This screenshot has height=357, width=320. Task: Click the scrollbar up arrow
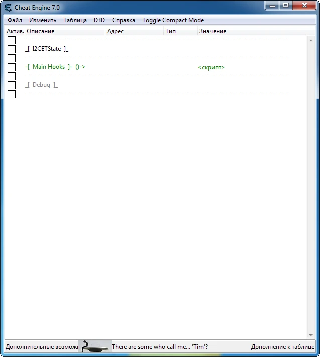click(311, 40)
